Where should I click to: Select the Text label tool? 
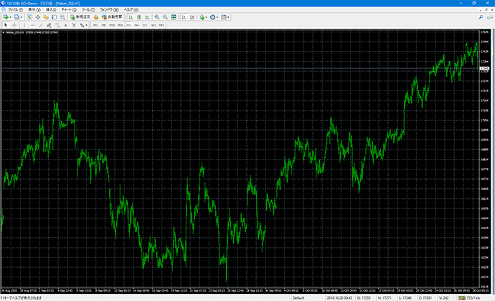(65, 24)
